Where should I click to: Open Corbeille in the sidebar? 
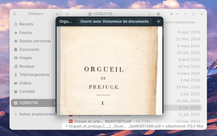point(33,91)
